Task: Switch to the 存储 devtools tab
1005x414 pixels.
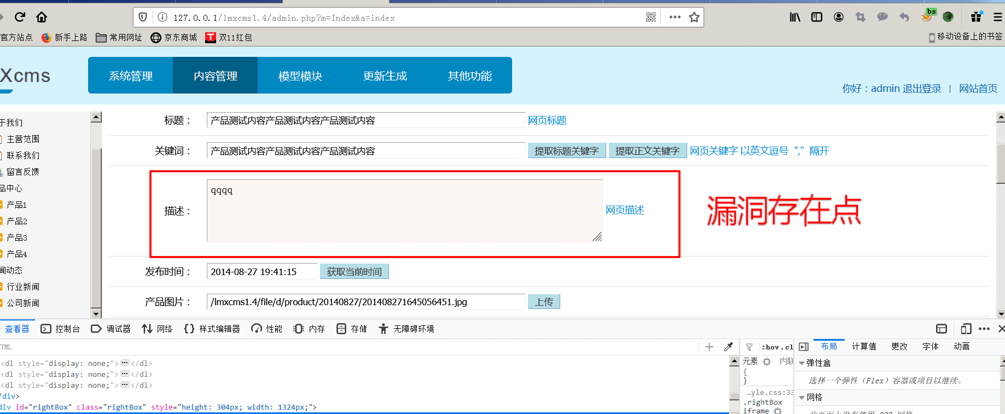Action: tap(352, 329)
